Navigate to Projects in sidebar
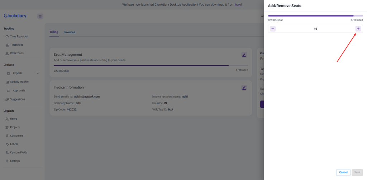Image resolution: width=367 pixels, height=180 pixels. [15, 127]
